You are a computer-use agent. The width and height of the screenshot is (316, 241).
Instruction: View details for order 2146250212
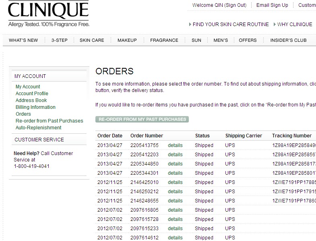[175, 192]
